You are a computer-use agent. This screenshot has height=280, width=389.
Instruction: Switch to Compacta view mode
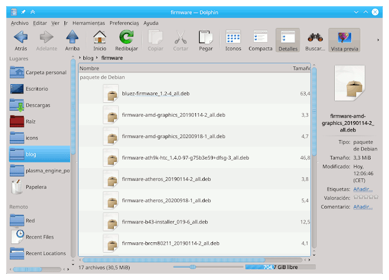(260, 41)
